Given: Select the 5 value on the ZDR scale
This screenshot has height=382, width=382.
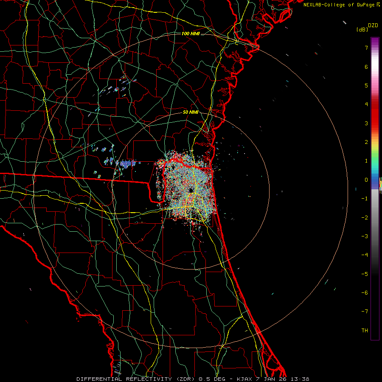Looking at the screenshot, I should tap(366, 85).
